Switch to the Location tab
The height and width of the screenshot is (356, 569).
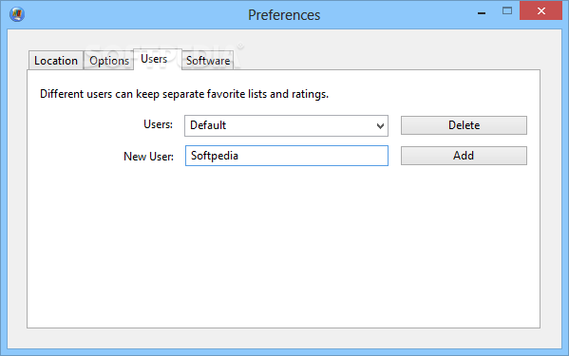point(56,60)
